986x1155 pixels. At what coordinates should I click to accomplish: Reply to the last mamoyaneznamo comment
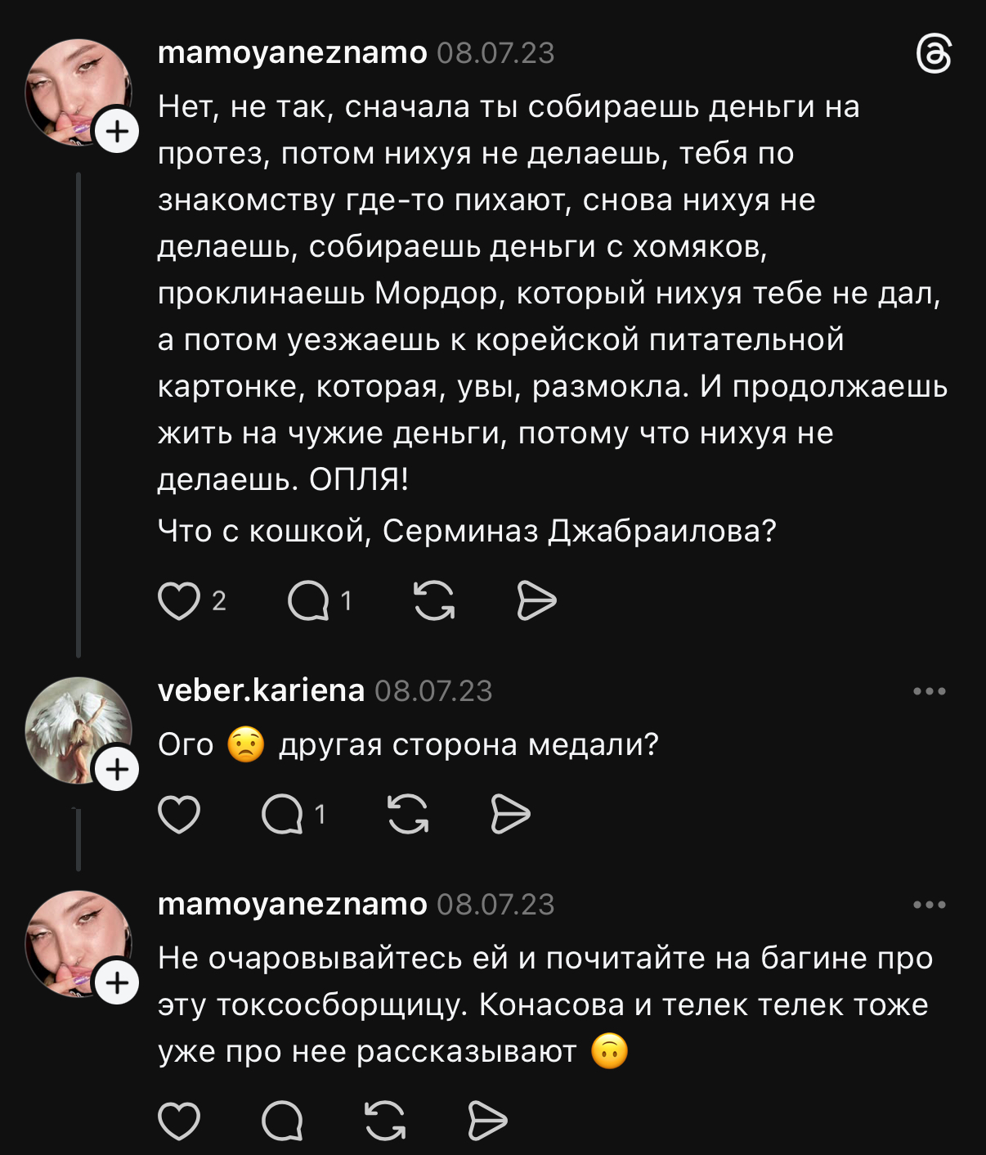click(x=283, y=1120)
